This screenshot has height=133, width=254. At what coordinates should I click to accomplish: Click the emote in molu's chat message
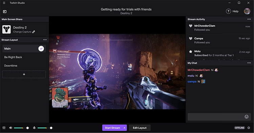[x=201, y=76]
